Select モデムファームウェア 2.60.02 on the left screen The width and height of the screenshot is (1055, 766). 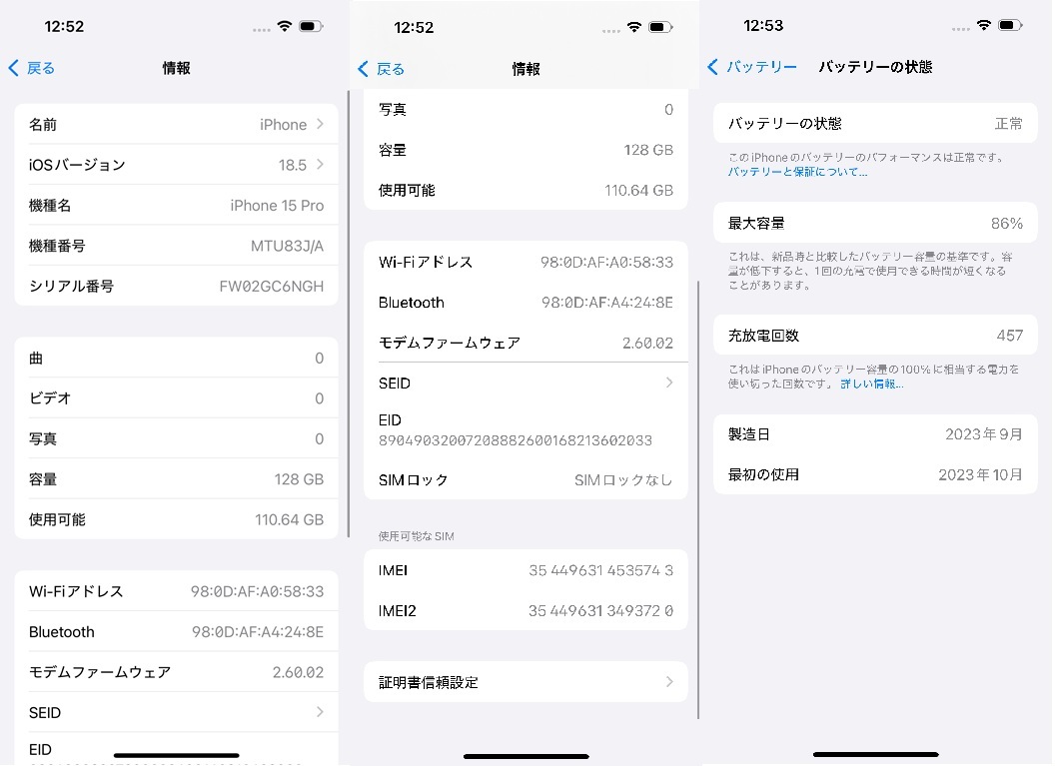pos(176,672)
